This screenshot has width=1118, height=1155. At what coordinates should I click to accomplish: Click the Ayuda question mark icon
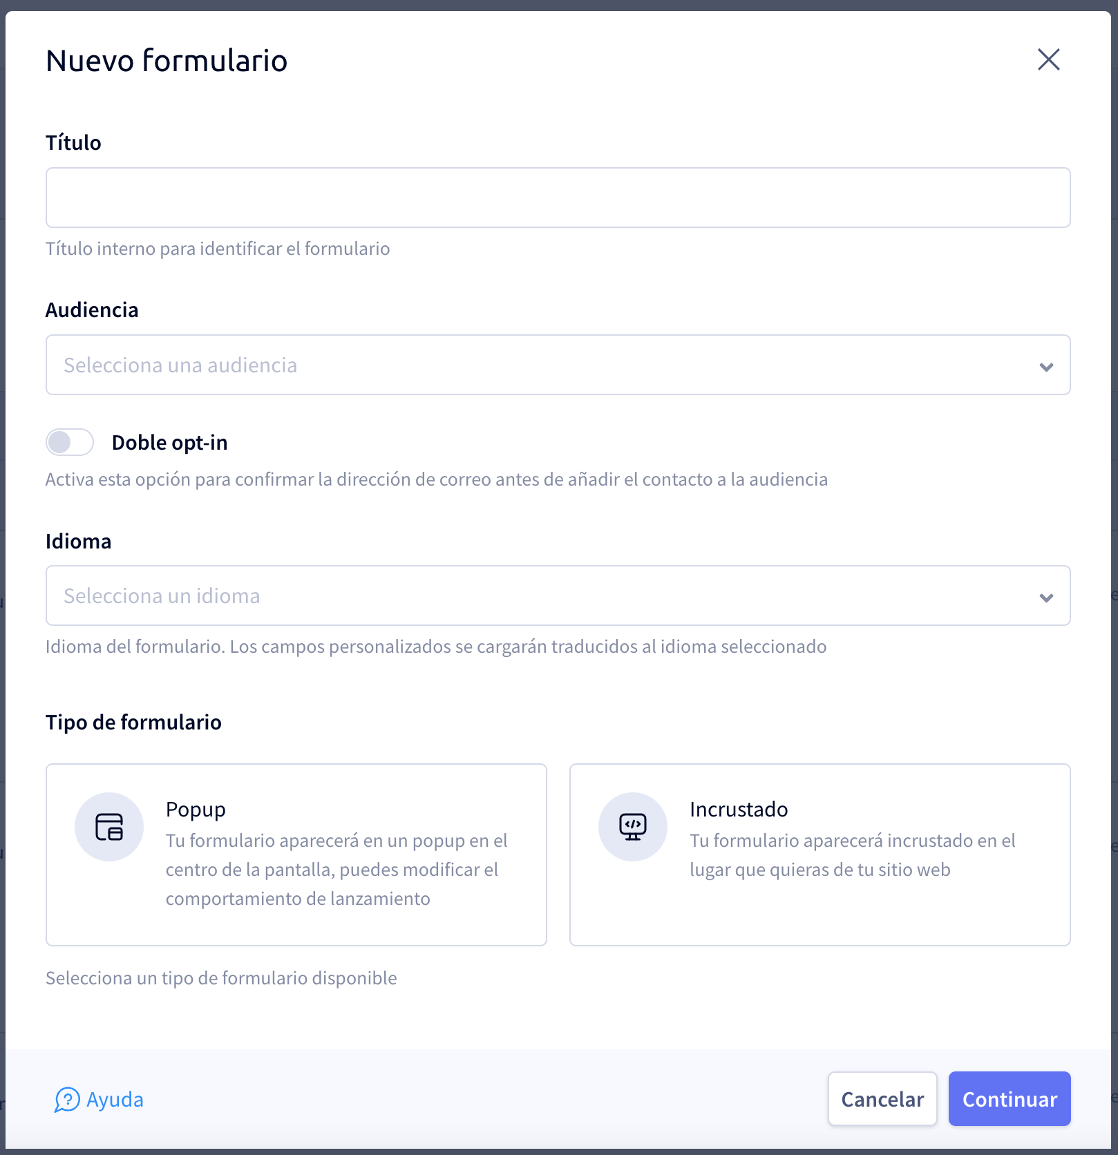coord(67,1099)
